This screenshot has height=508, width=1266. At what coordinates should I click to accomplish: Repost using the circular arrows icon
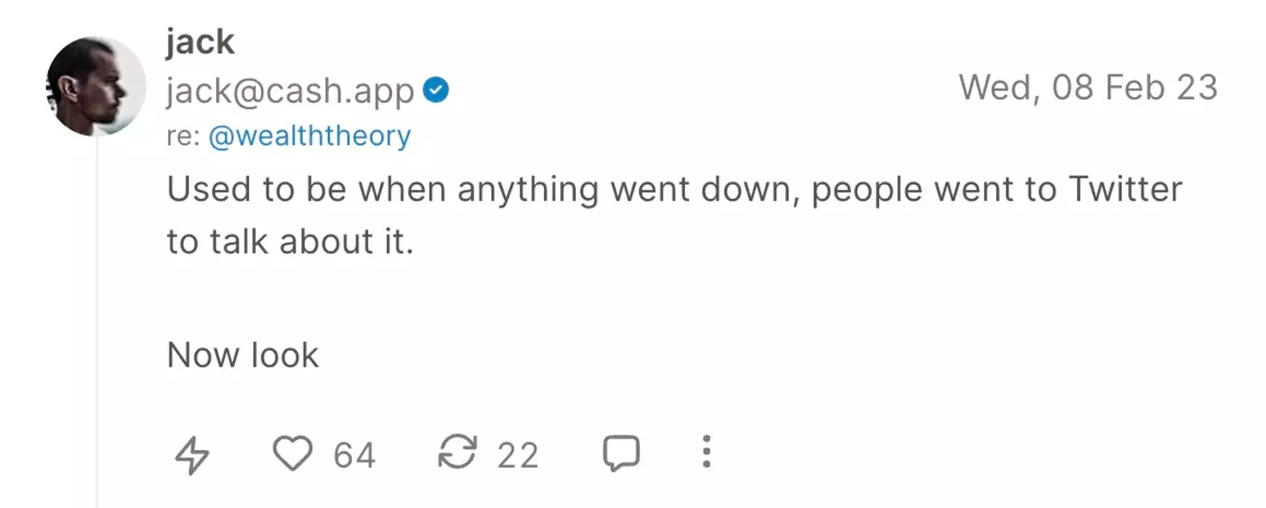[x=456, y=454]
